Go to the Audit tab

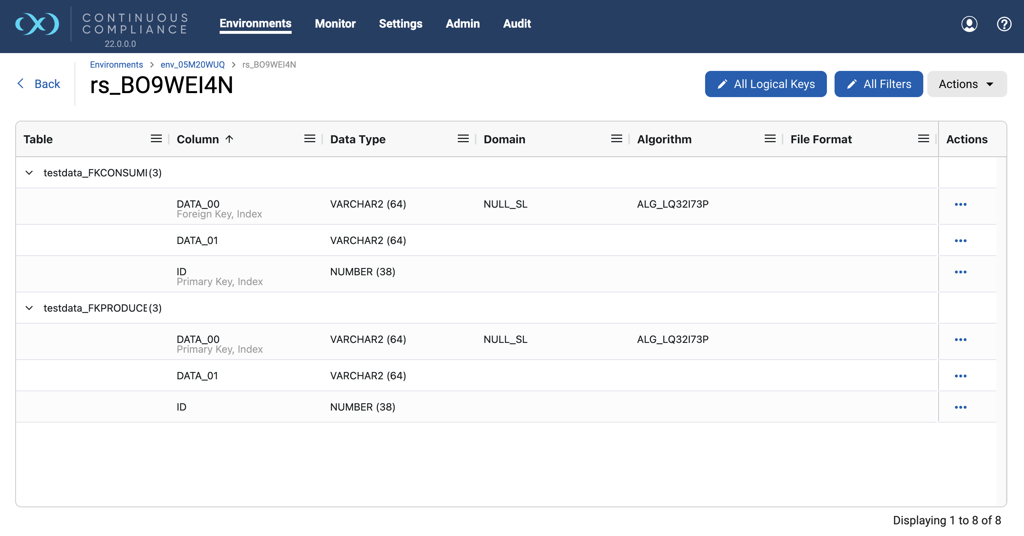pyautogui.click(x=517, y=24)
